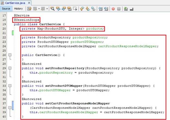Click the productDTOMapper field on line 23
The image size is (170, 120).
click(86, 42)
